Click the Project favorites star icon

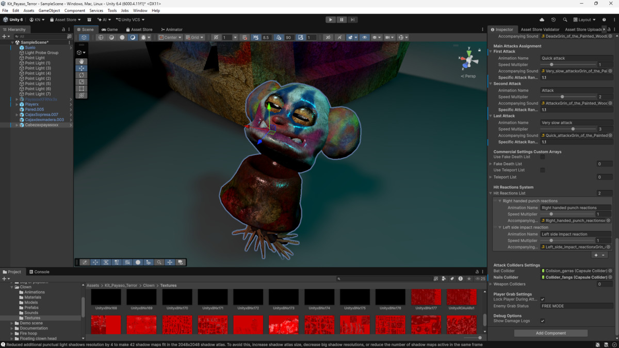pos(468,278)
